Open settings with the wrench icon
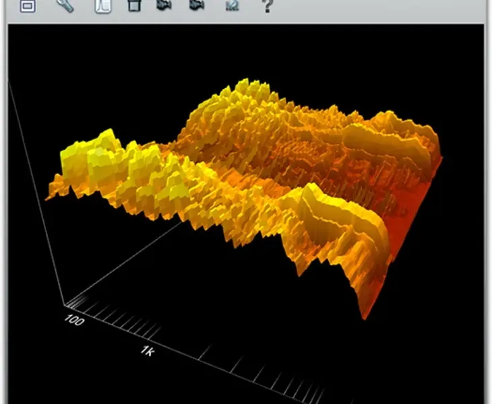The image size is (492, 404). (65, 5)
